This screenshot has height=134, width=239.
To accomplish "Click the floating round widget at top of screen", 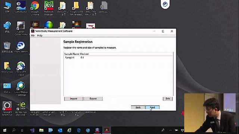I will coord(165,4).
